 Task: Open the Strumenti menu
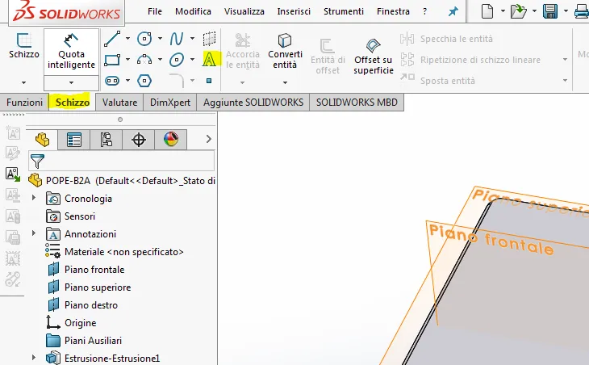click(344, 11)
